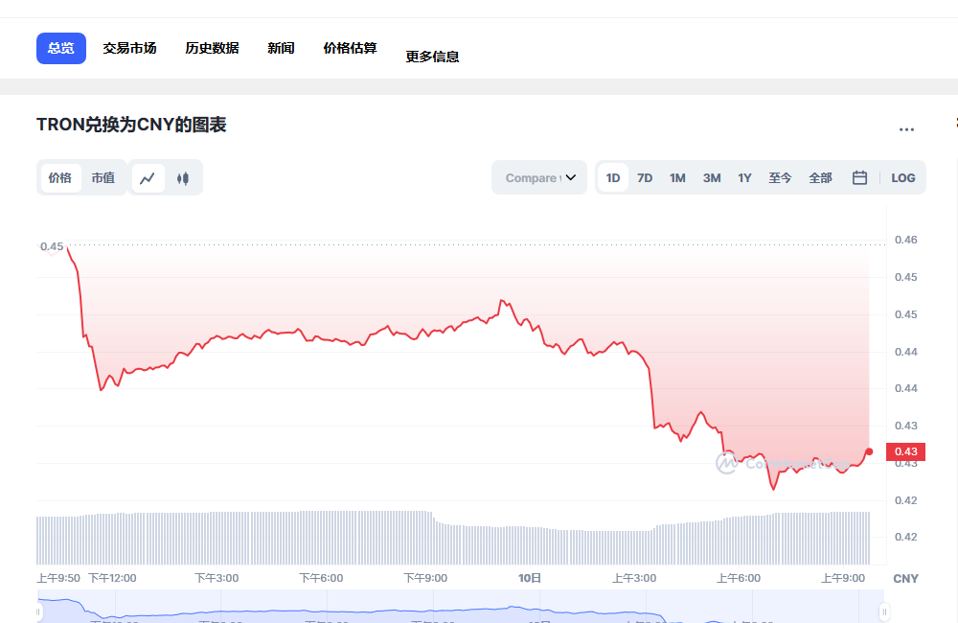
Task: Set chart range to 至今
Action: (780, 178)
